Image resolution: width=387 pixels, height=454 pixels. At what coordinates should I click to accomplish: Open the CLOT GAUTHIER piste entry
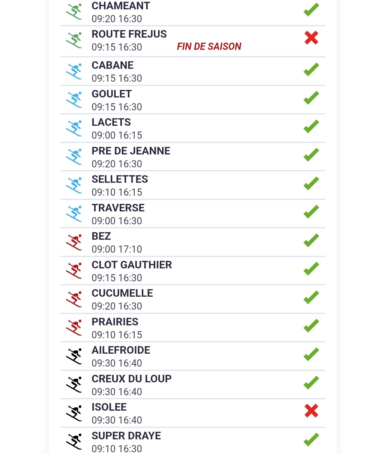tap(132, 265)
